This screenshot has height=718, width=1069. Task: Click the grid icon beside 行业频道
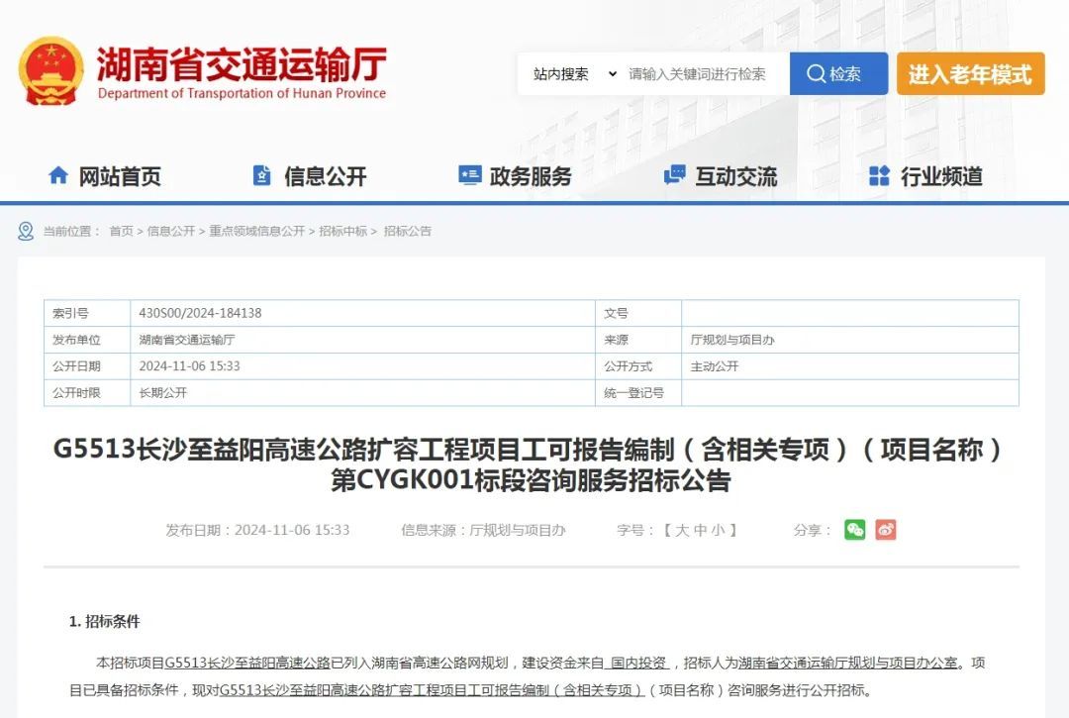pos(877,175)
